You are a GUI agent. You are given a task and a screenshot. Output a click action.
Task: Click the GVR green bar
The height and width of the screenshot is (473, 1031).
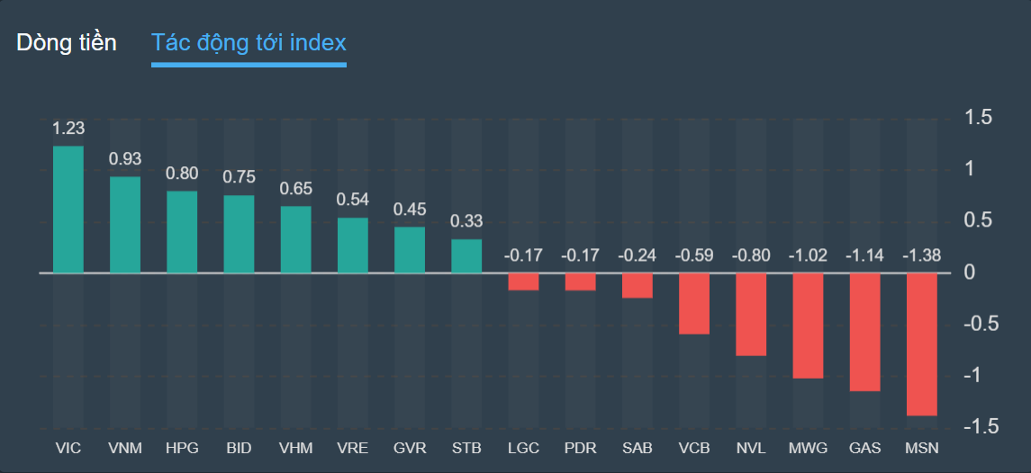410,248
